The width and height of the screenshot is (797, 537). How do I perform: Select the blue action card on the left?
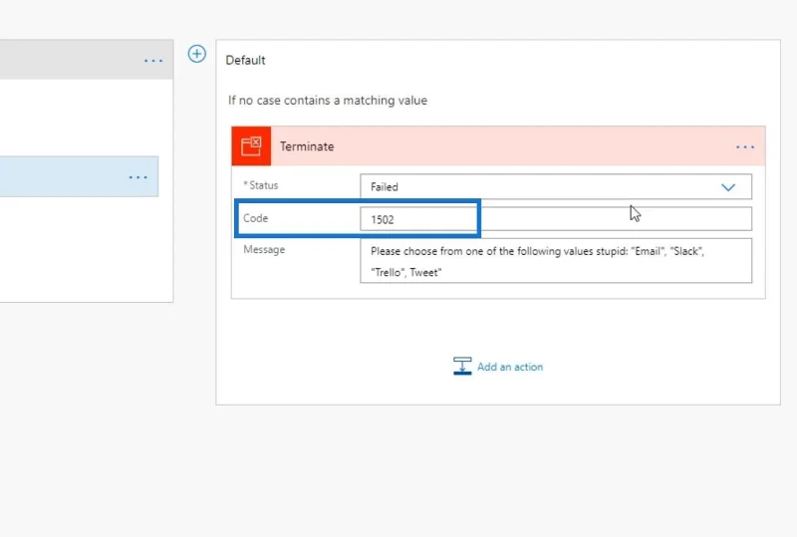coord(79,177)
